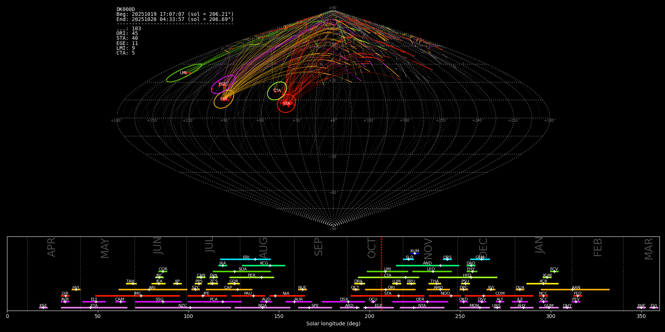
Task: Click the red dashed current solar longitude line
Action: click(x=381, y=273)
